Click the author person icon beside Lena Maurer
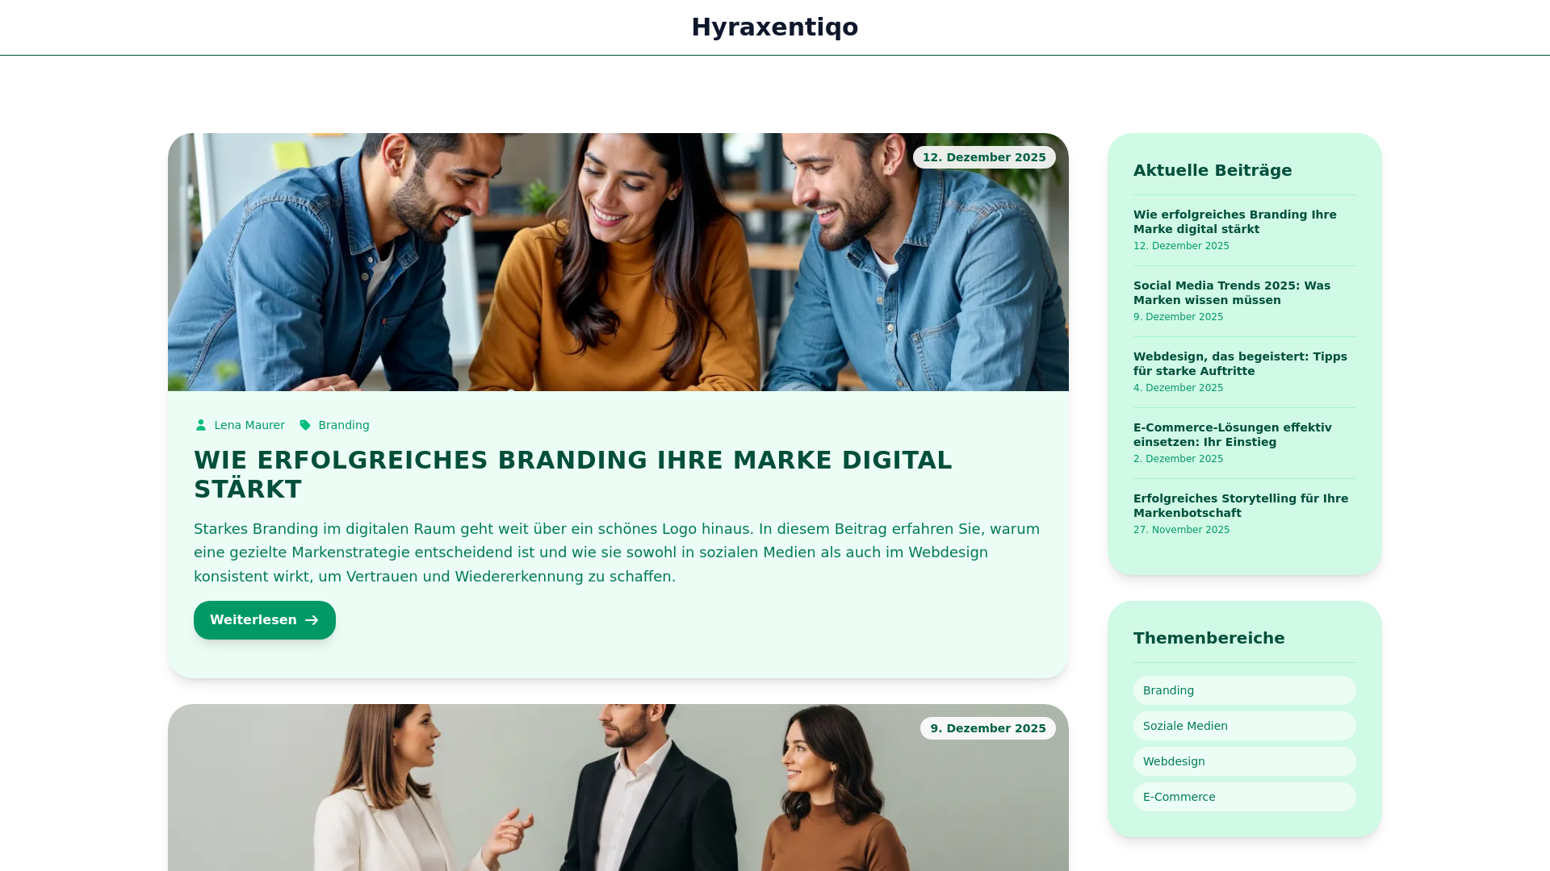 [201, 425]
